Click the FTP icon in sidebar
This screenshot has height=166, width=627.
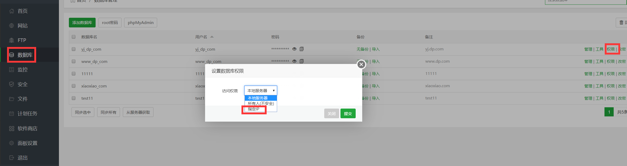point(12,40)
